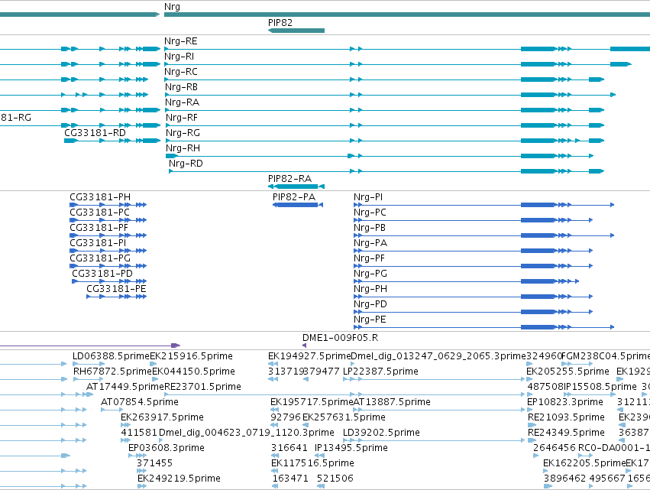Viewport: 650px width, 490px height.
Task: Select the EK257631.5prime label
Action: tap(344, 418)
